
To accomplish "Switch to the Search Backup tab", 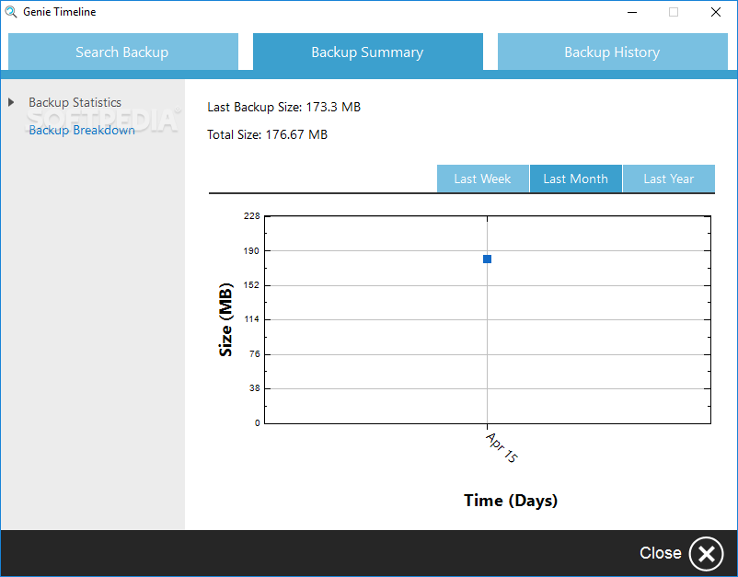I will tap(123, 52).
